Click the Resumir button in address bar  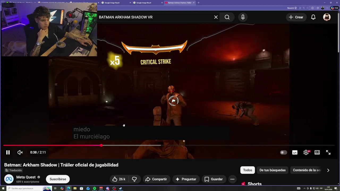pyautogui.click(x=292, y=8)
